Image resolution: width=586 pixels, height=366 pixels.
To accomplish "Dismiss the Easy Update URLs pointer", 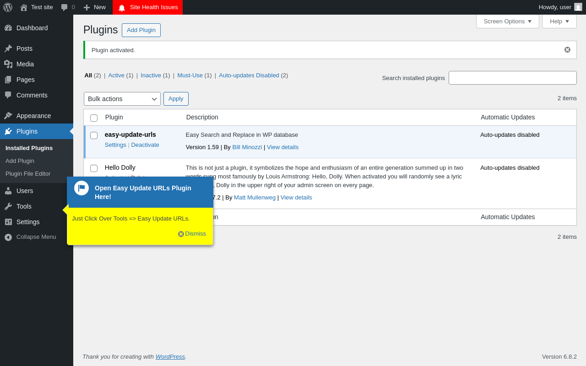I will pyautogui.click(x=192, y=234).
